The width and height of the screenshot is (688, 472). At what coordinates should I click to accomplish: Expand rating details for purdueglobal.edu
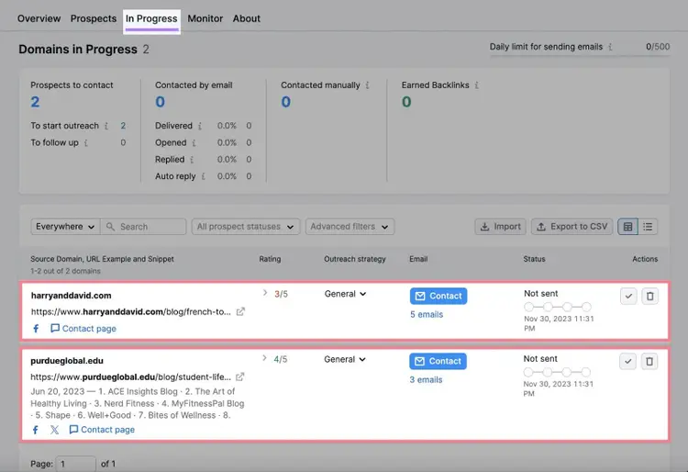pyautogui.click(x=264, y=358)
